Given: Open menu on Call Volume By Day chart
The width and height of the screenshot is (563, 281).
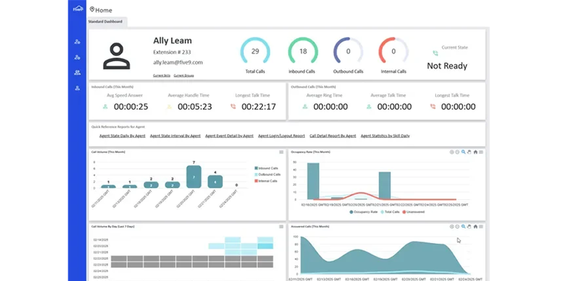Looking at the screenshot, I should tap(281, 227).
